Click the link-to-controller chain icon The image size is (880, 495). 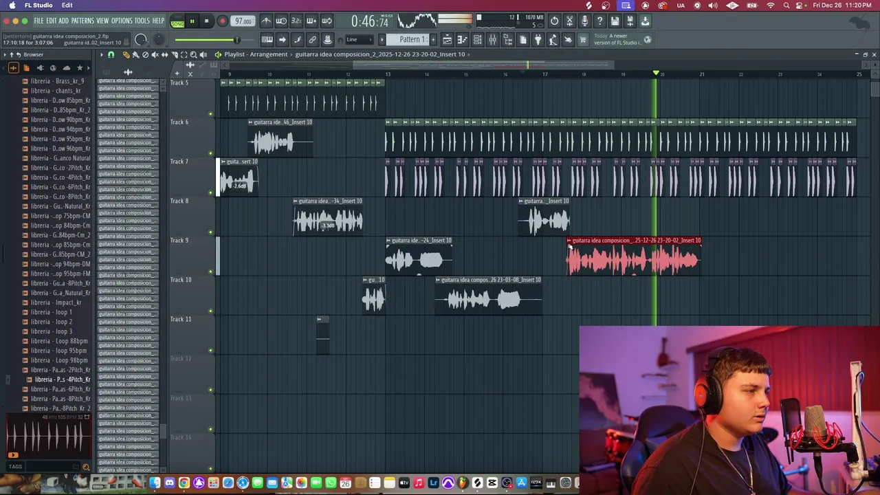(312, 39)
